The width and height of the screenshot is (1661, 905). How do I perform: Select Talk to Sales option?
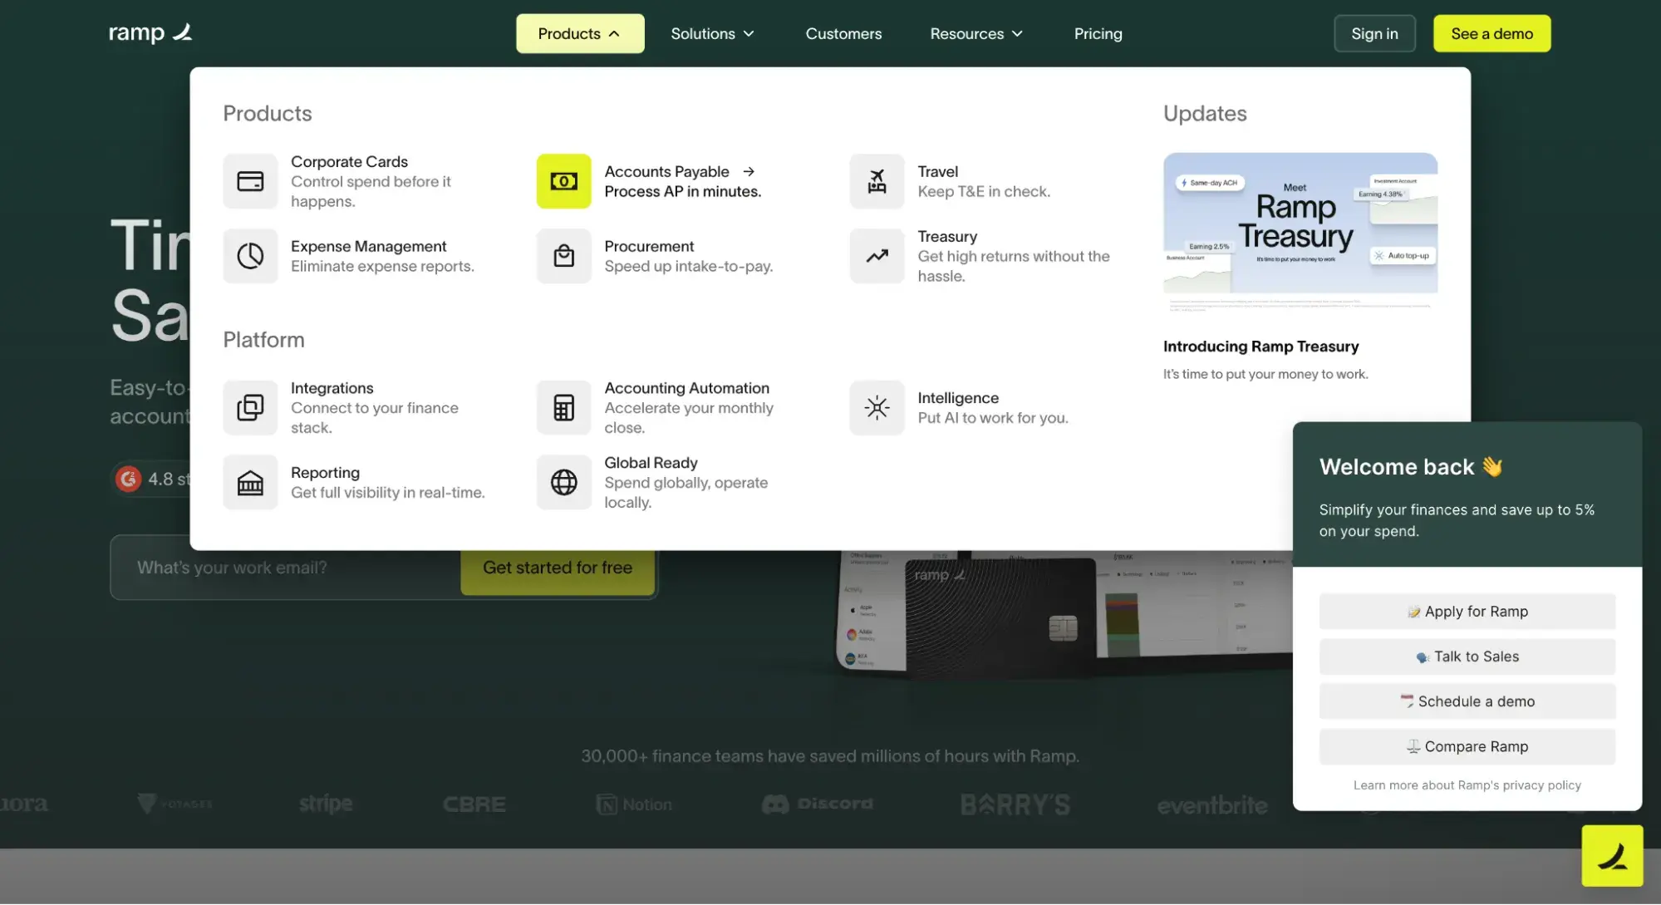click(1467, 657)
